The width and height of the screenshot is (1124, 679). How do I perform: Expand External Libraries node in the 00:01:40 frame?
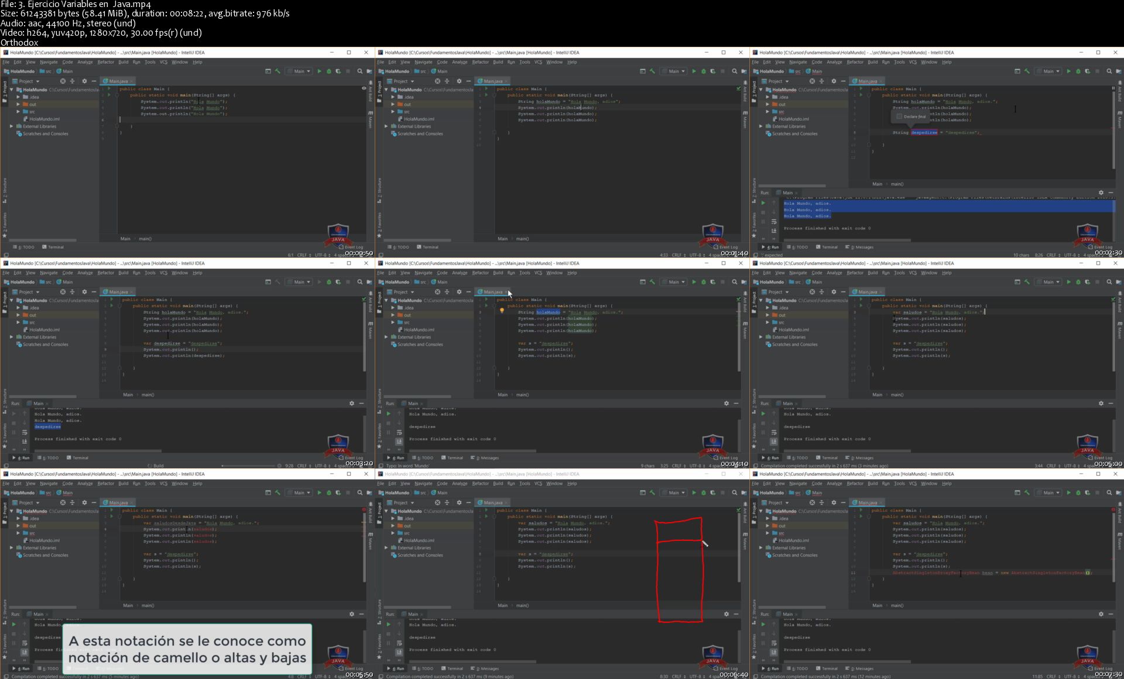pyautogui.click(x=386, y=126)
